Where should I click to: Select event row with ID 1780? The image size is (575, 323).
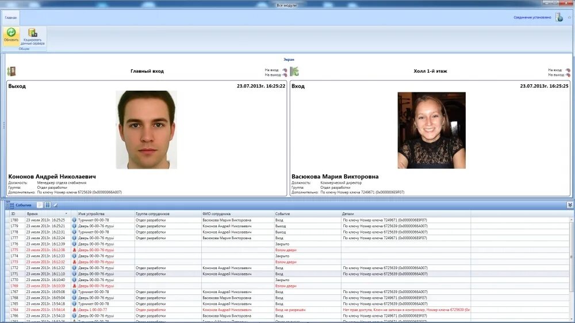coord(288,220)
